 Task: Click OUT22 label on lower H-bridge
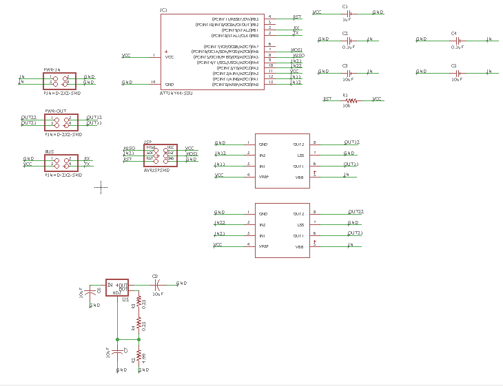[x=356, y=211]
